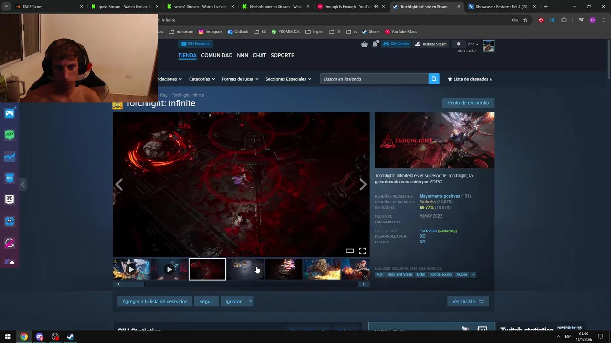Open the Torchlight capsule header image
This screenshot has height=343, width=611.
pyautogui.click(x=434, y=140)
